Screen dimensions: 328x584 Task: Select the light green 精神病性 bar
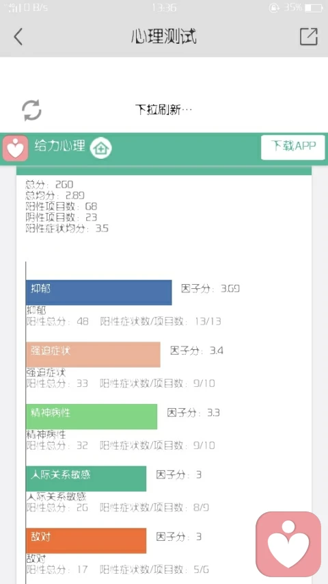click(x=92, y=416)
